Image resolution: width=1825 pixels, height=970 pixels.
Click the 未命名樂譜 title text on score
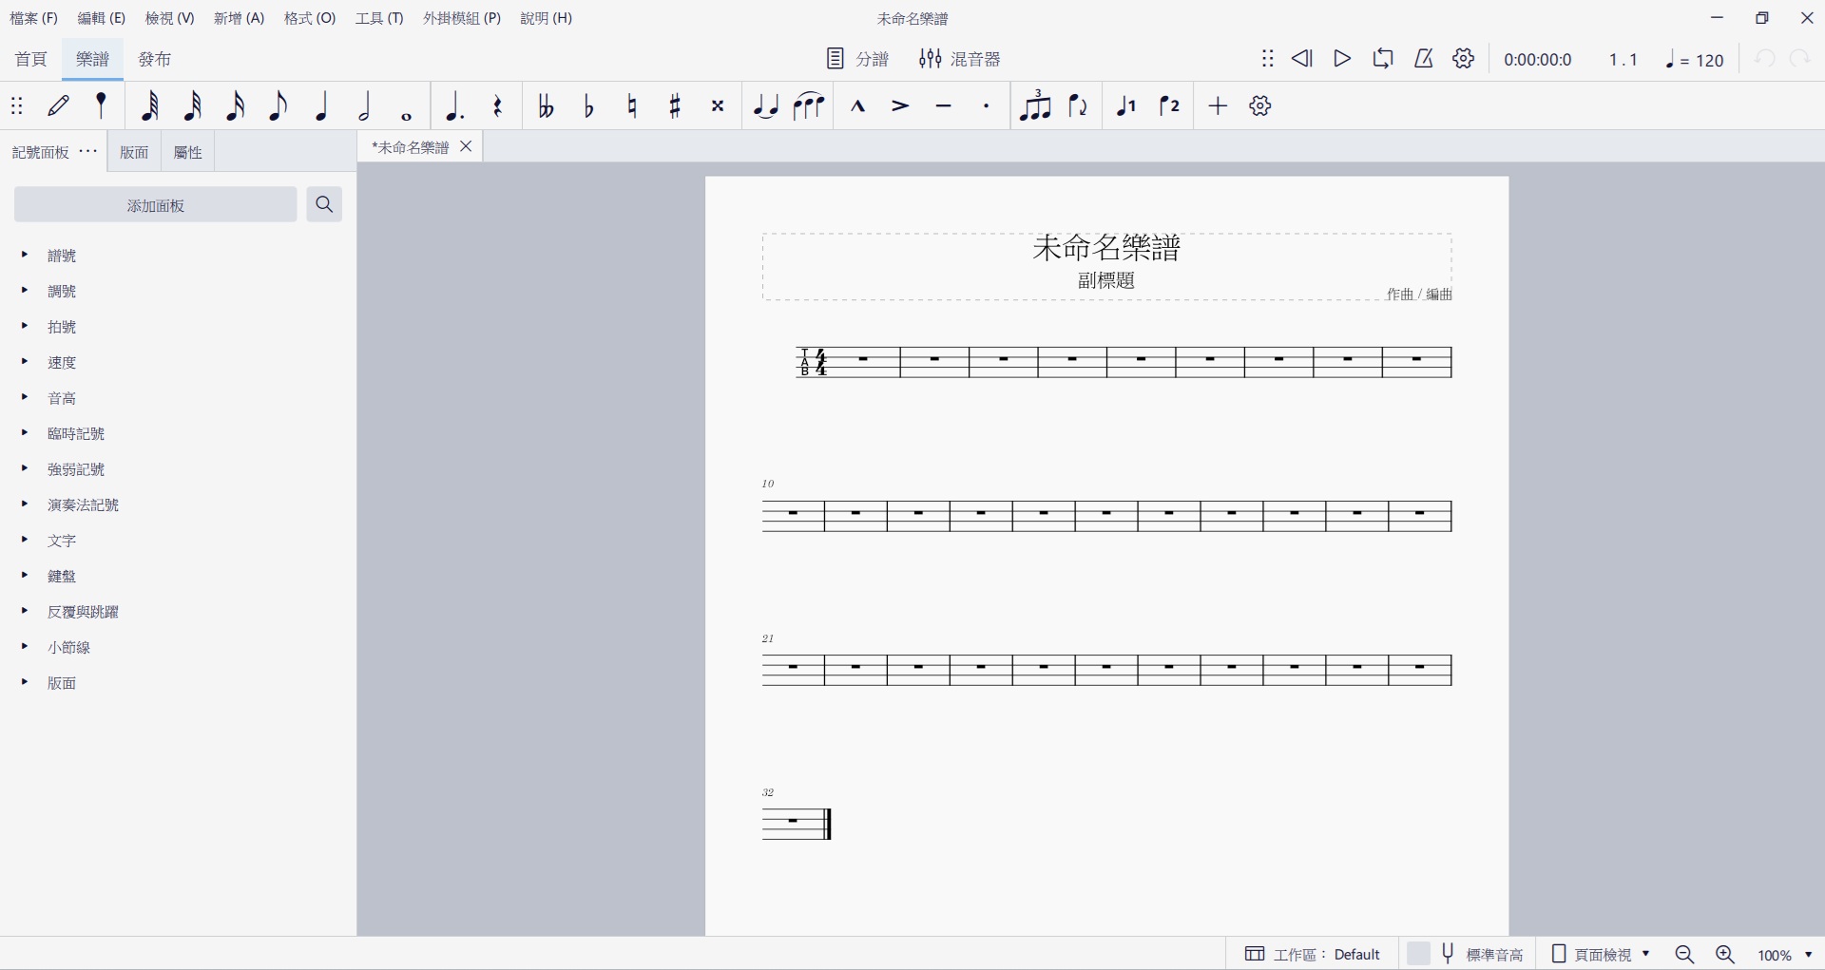pos(1106,248)
